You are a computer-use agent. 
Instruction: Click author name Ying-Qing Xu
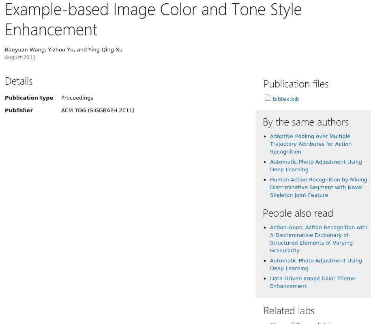(x=105, y=50)
